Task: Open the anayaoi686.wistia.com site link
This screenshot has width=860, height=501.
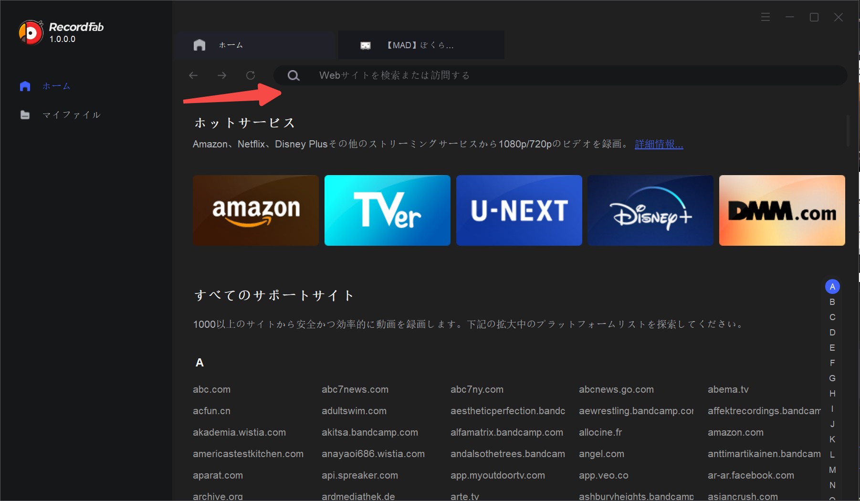Action: [x=373, y=454]
